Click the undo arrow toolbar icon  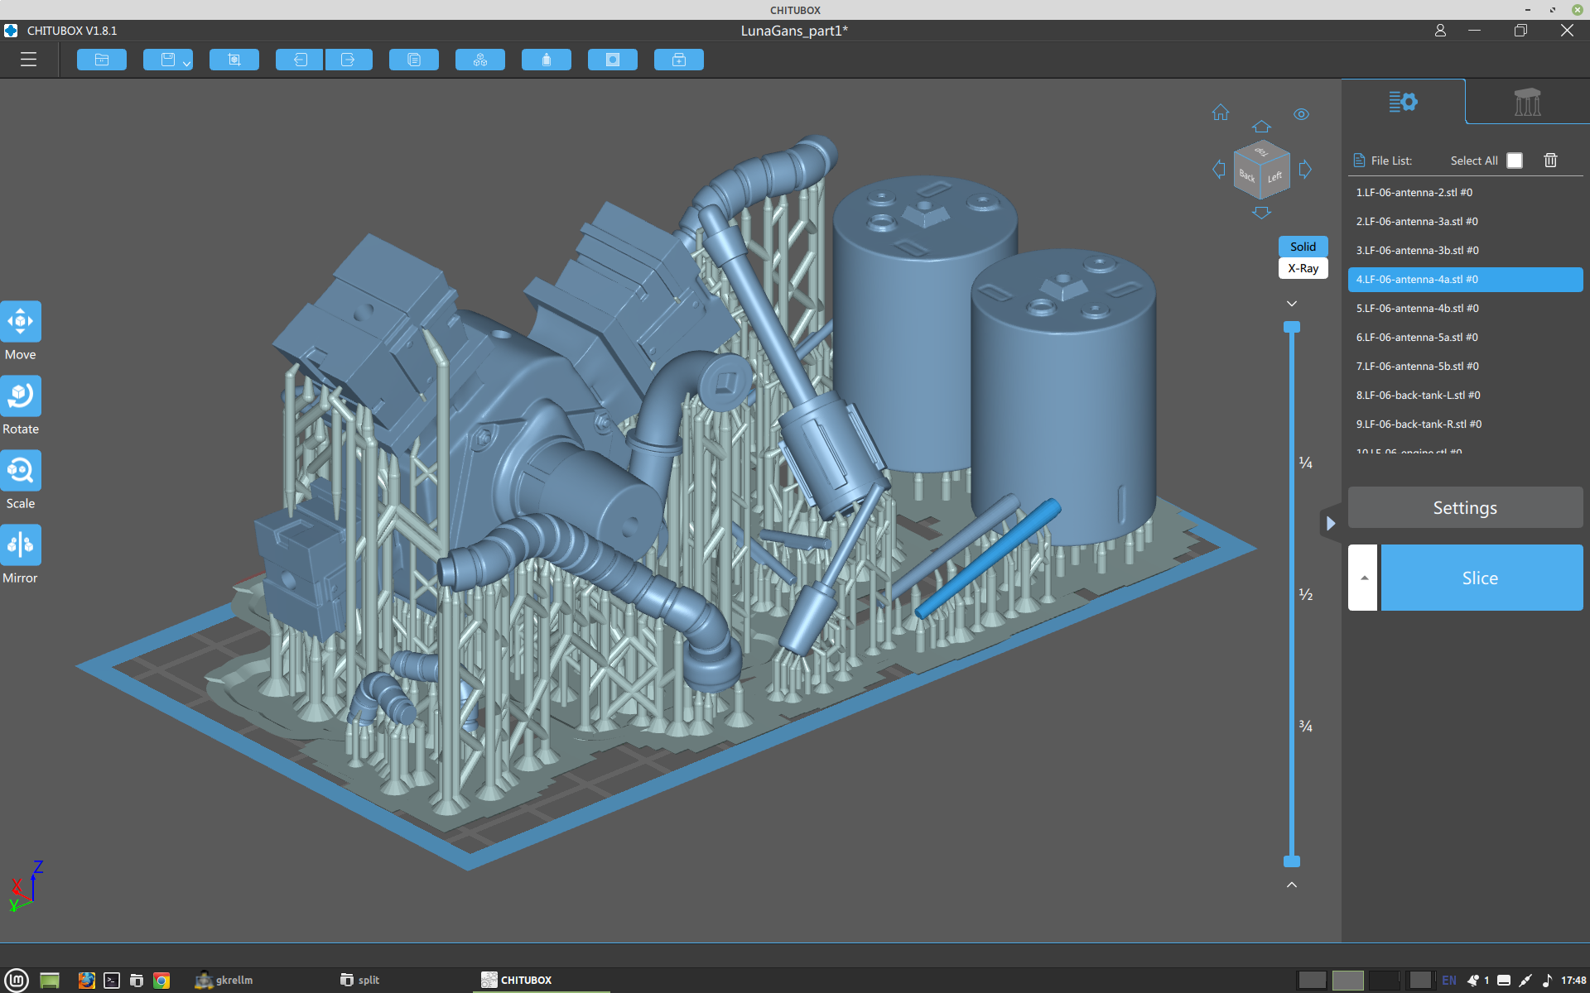point(300,60)
